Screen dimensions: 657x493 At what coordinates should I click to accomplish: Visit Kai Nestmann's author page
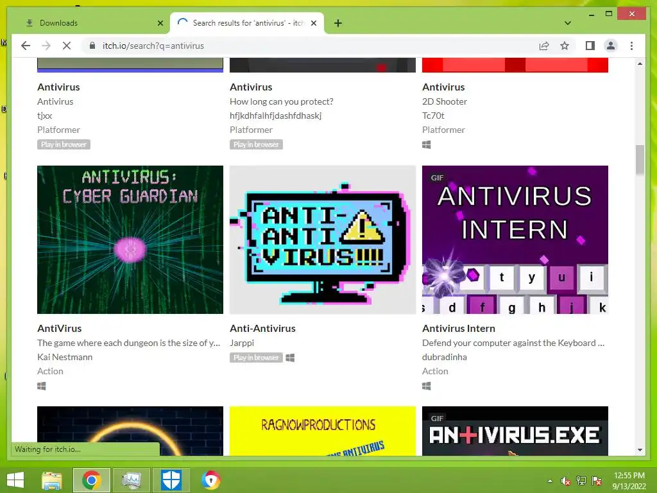tap(65, 357)
